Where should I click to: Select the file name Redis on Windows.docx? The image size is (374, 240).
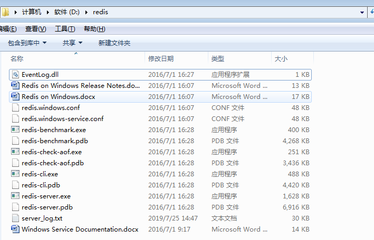tap(59, 97)
